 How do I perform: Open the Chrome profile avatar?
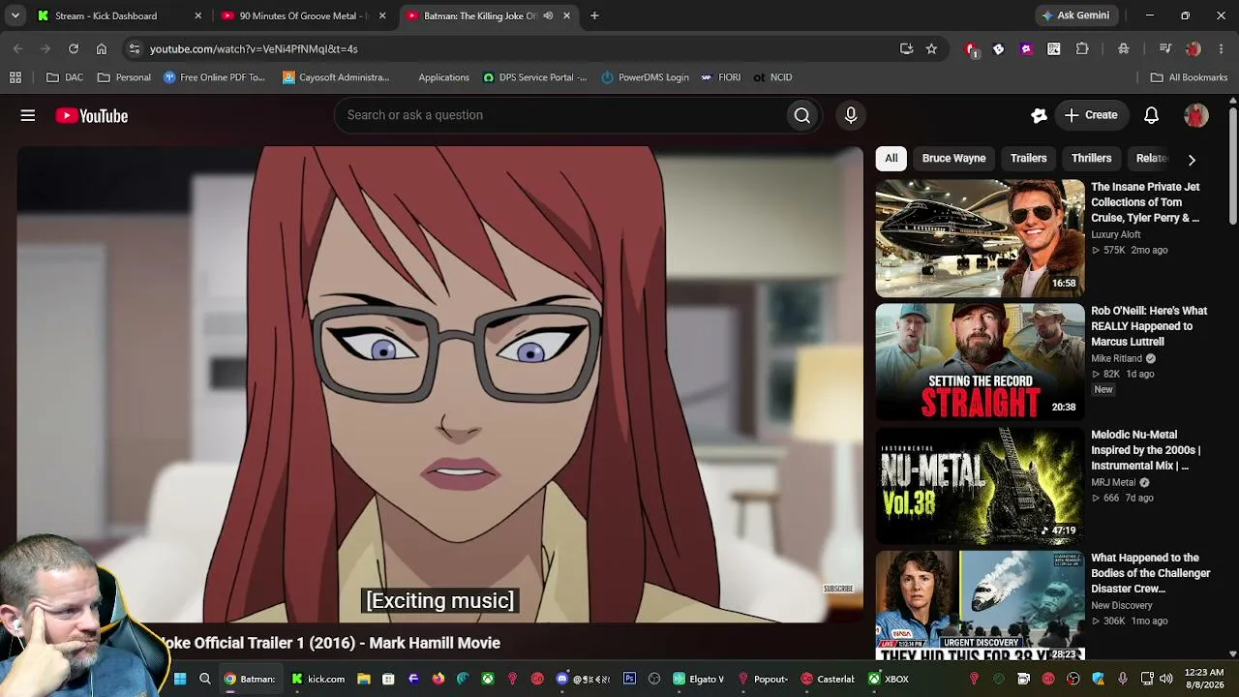coord(1194,48)
